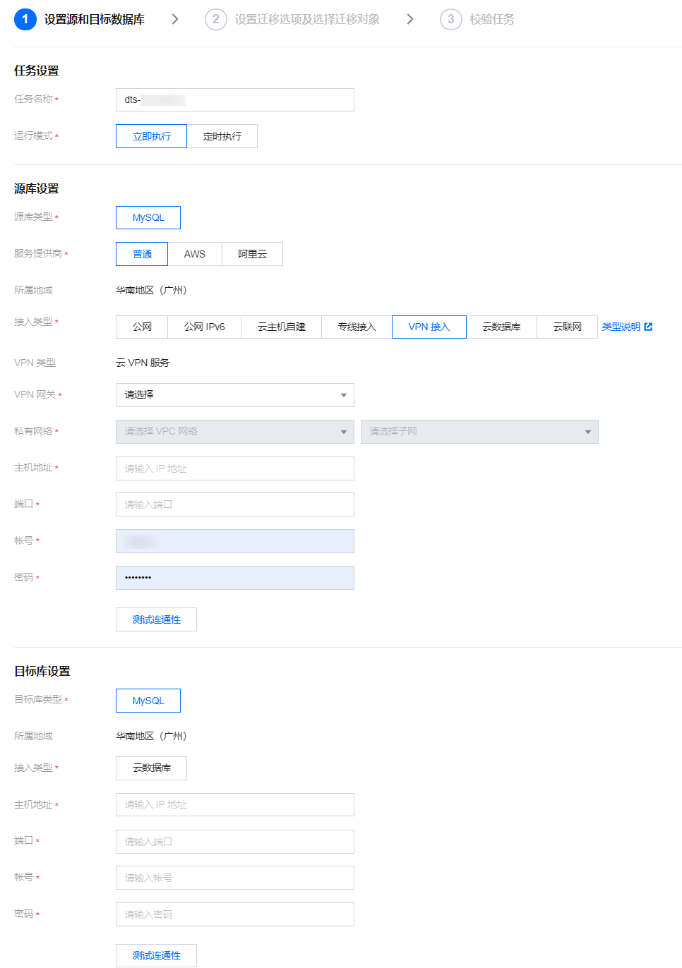Click source 测试连通性 button under password
The width and height of the screenshot is (682, 968).
156,619
